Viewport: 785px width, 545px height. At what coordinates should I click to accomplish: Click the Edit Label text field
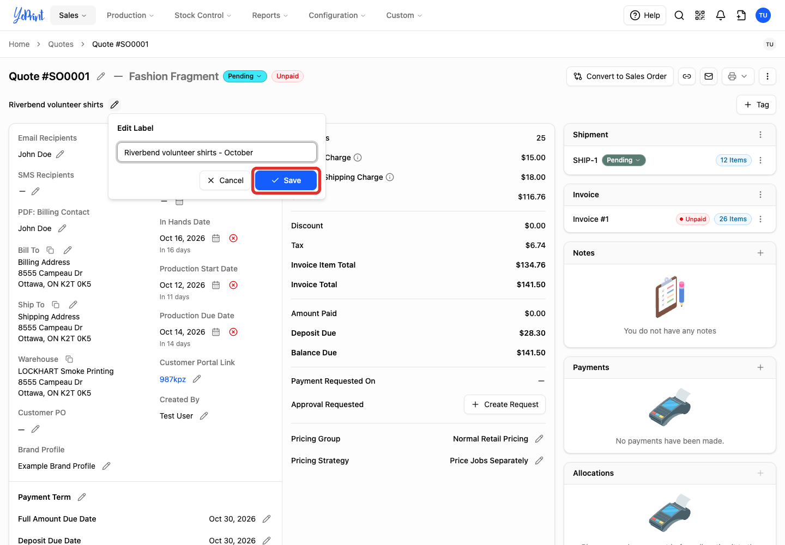pyautogui.click(x=217, y=153)
